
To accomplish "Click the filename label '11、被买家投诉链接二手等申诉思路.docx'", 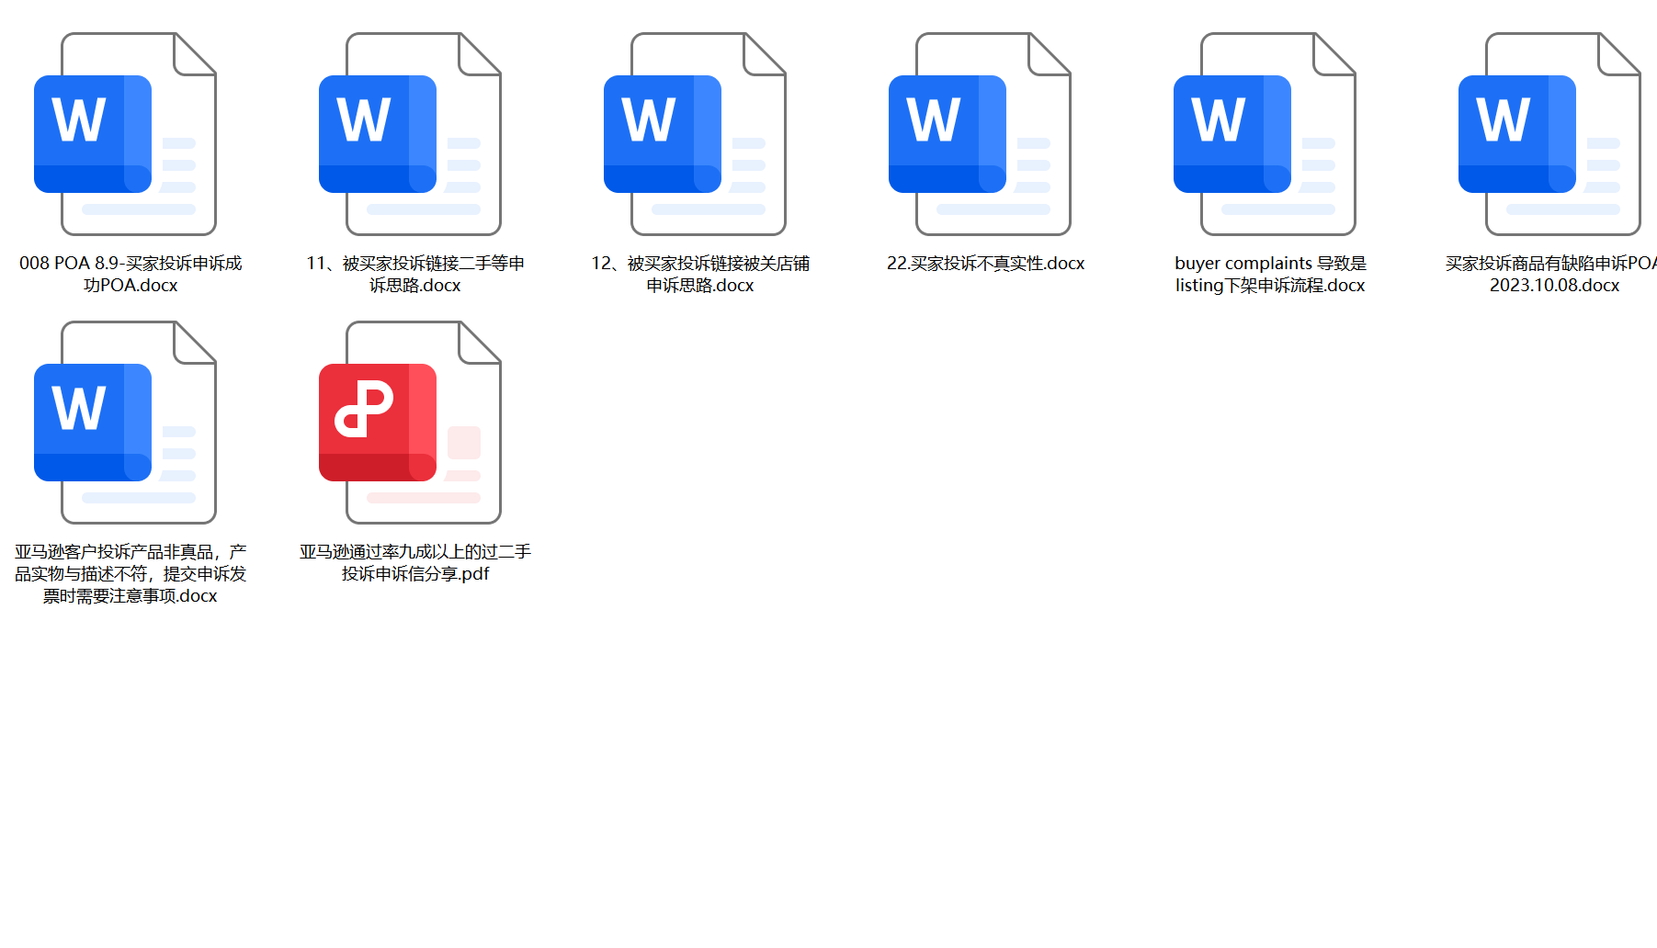I will pos(415,274).
